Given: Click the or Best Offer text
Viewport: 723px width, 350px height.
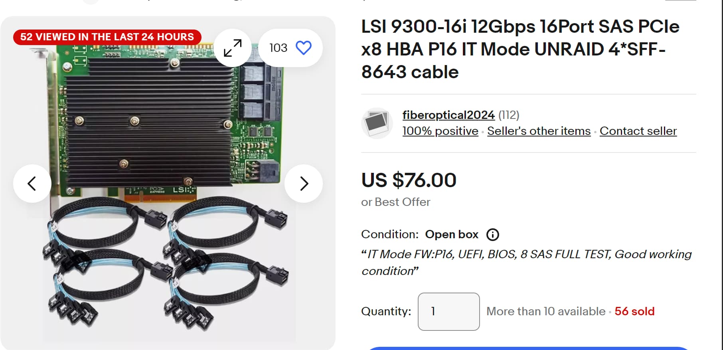Looking at the screenshot, I should [x=395, y=202].
